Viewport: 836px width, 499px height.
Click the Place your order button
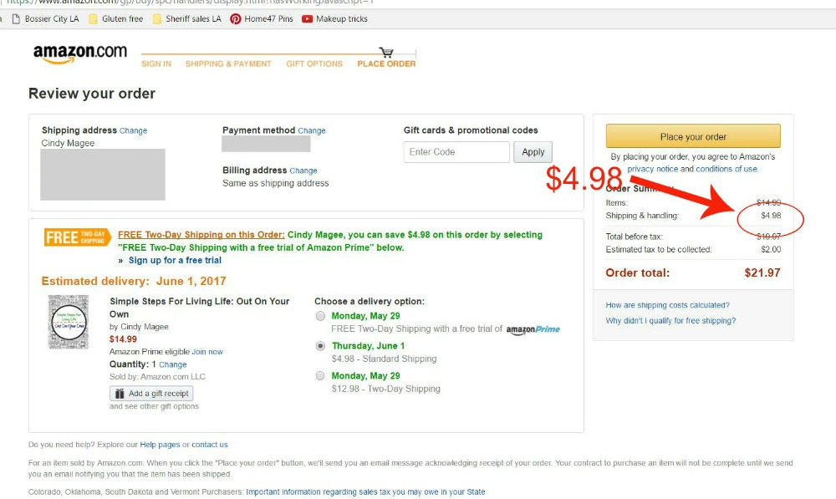point(692,135)
